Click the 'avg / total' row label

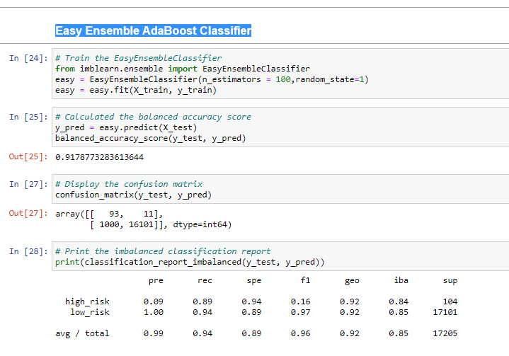(x=82, y=333)
